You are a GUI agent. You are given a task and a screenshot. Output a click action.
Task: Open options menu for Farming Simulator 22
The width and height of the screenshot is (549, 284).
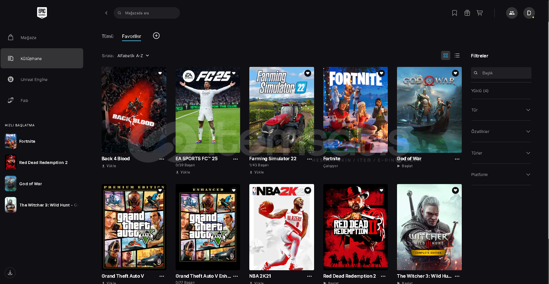click(309, 159)
